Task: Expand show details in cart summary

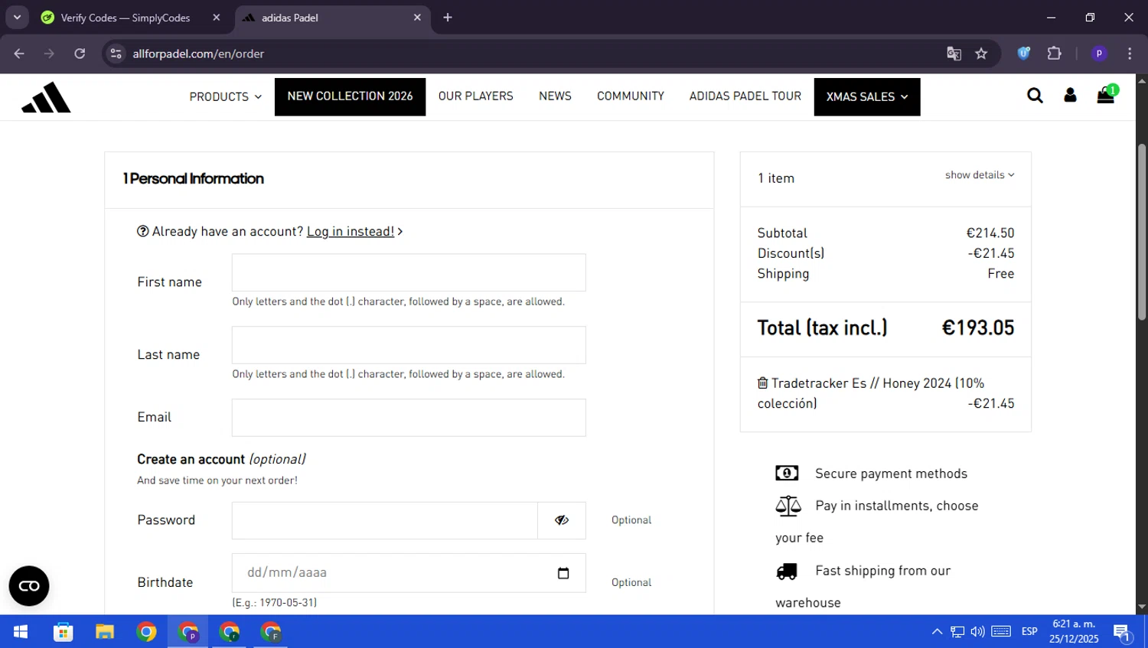Action: click(x=980, y=175)
